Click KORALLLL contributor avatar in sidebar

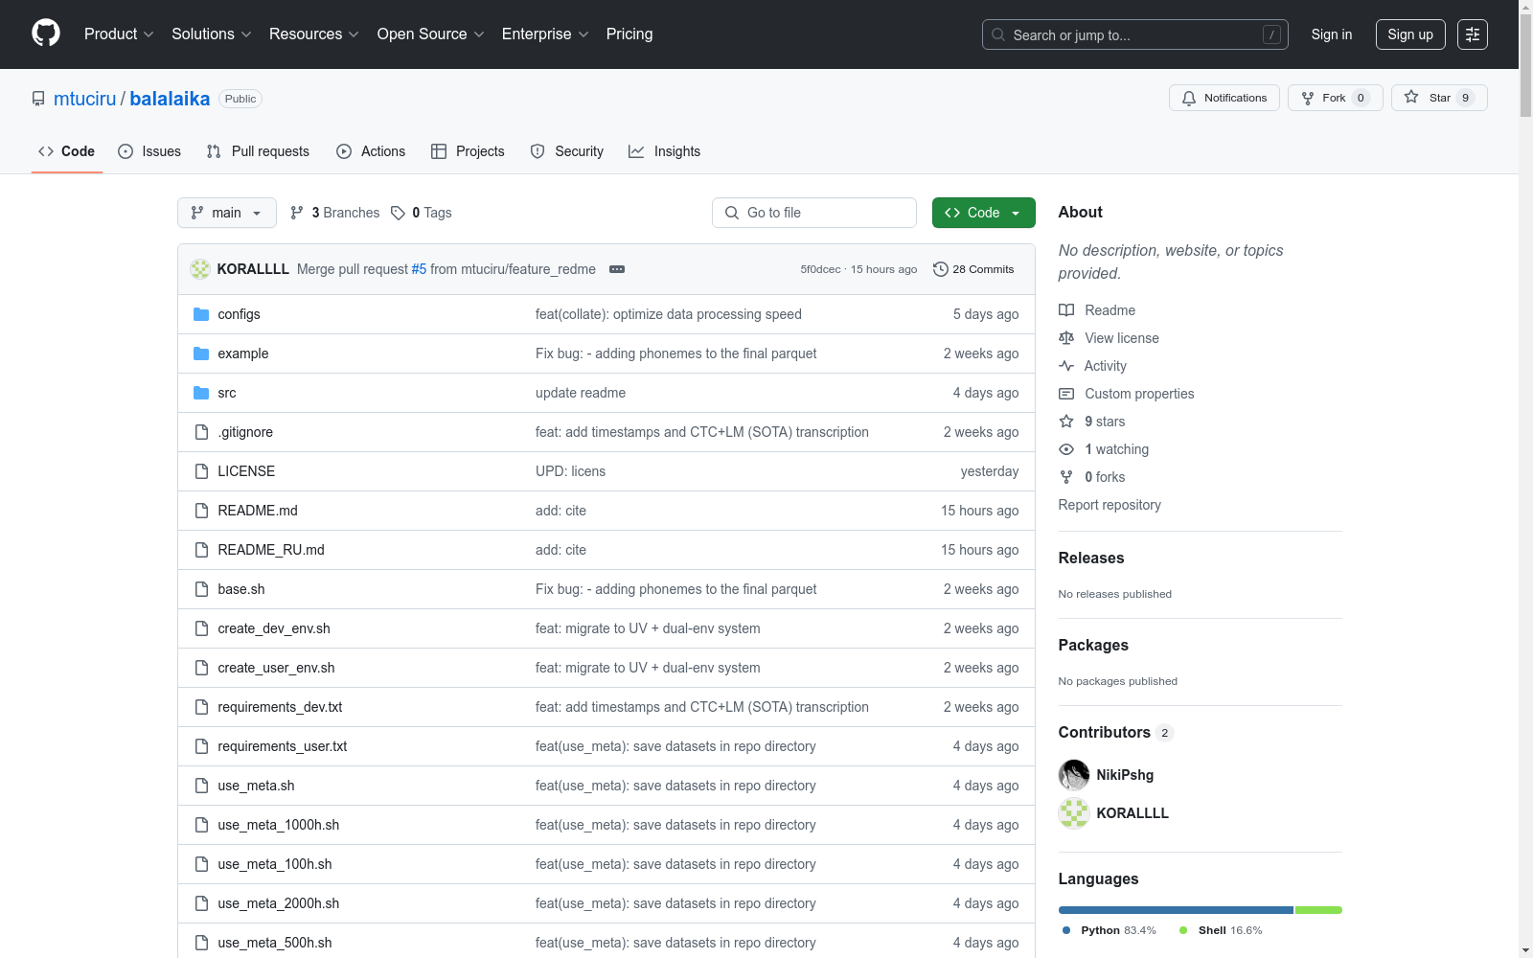1074,813
